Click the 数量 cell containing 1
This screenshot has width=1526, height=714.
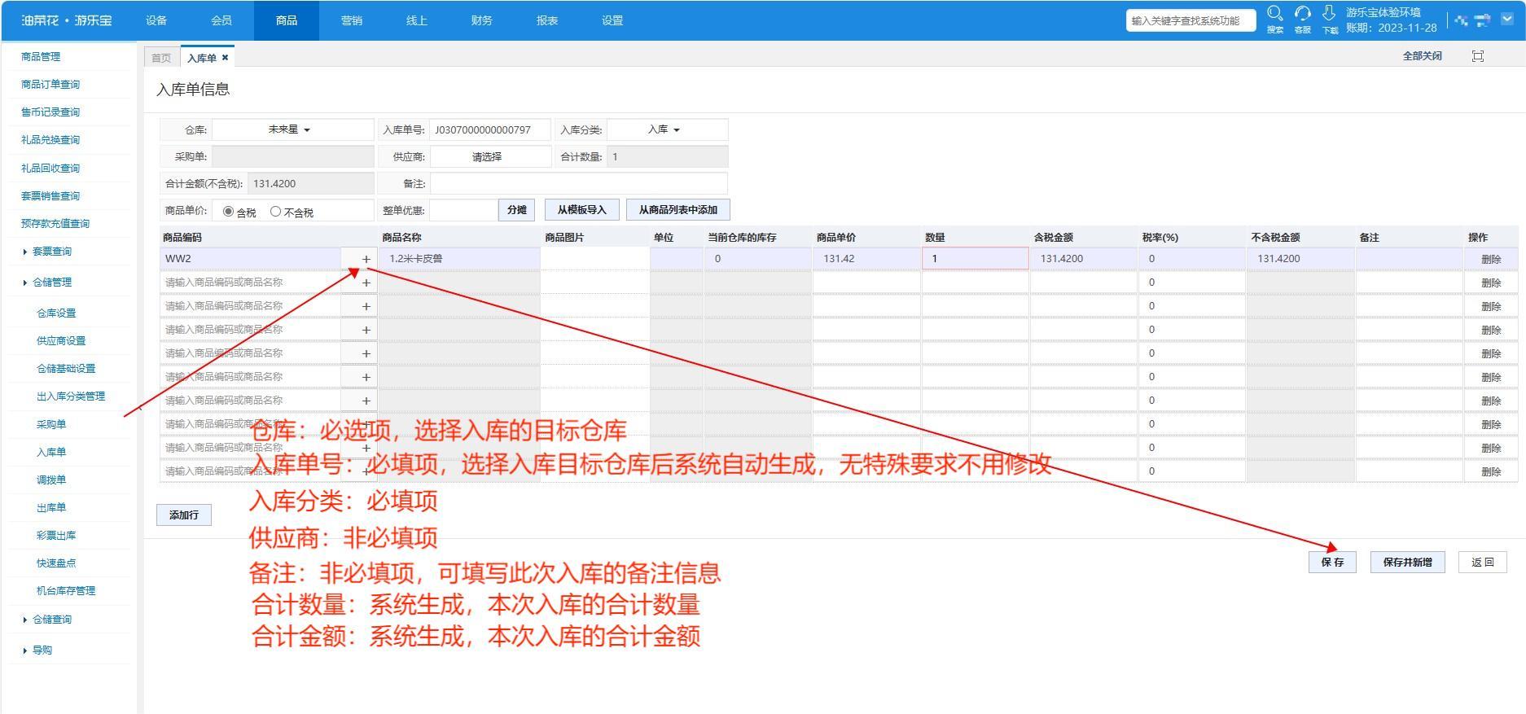point(976,259)
